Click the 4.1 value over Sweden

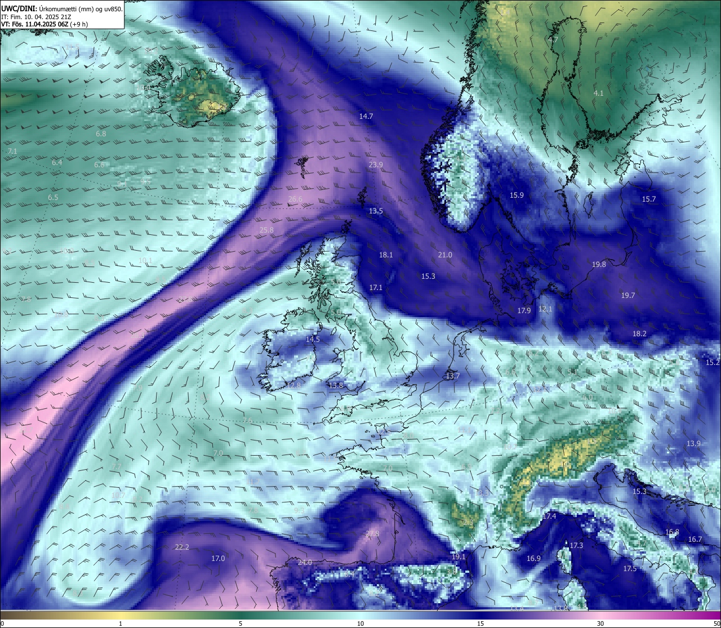click(598, 93)
